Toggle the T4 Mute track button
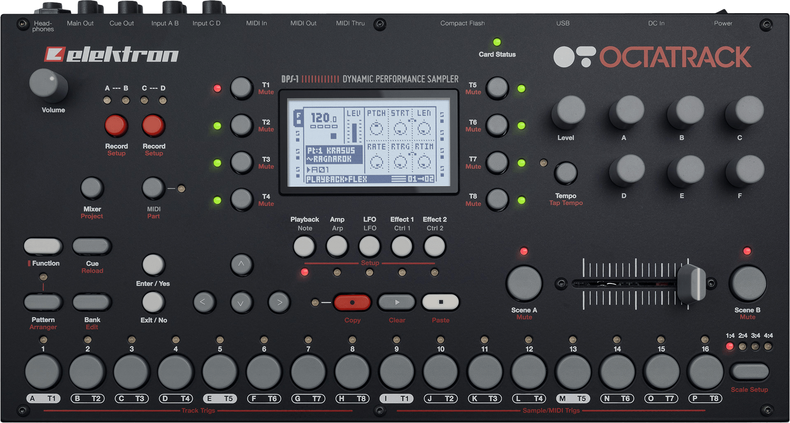This screenshot has height=423, width=790. tap(242, 200)
